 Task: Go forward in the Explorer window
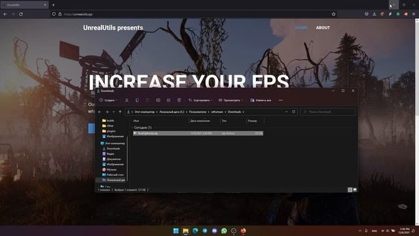107,112
